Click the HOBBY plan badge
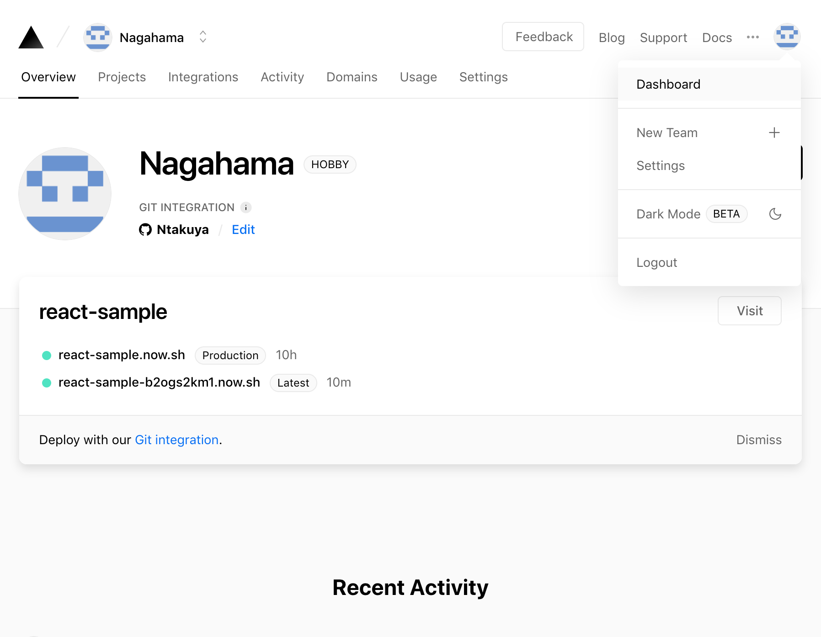 tap(330, 165)
